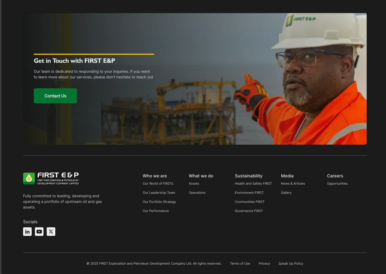Open the YouTube social icon
Viewport: 386px width, 274px height.
tap(39, 232)
